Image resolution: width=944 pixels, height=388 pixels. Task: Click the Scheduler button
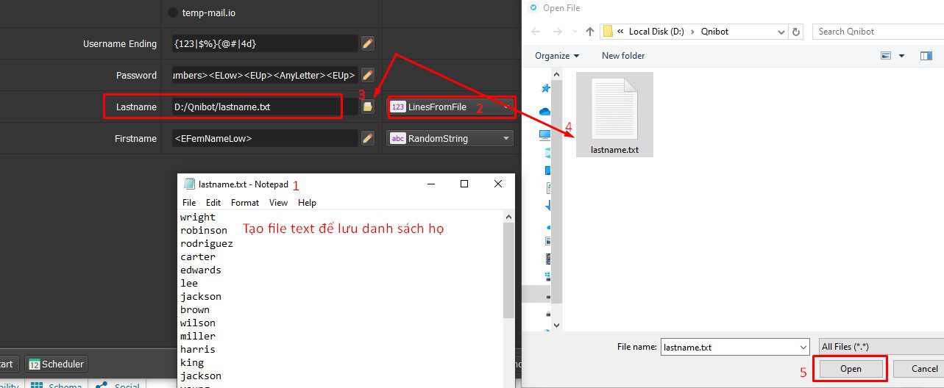coord(57,364)
